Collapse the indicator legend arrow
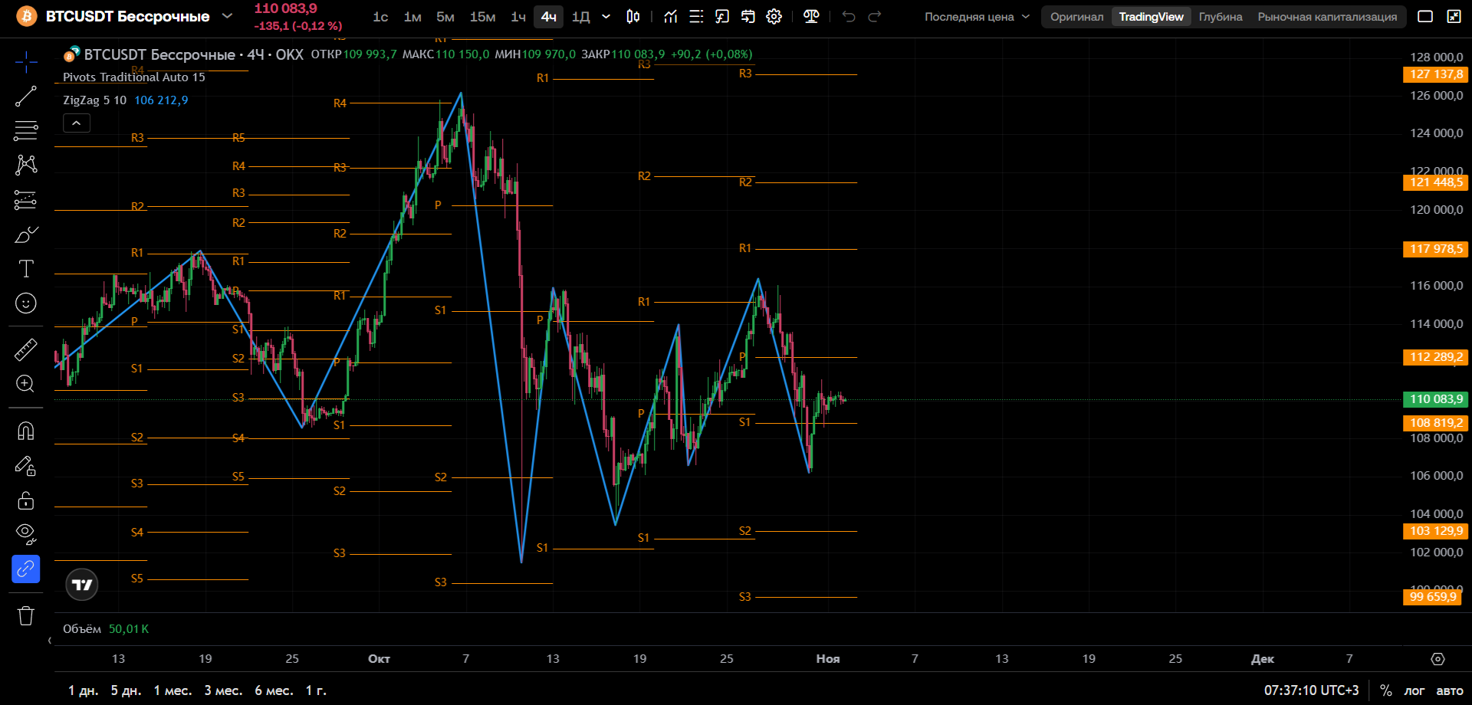The height and width of the screenshot is (705, 1472). click(x=77, y=123)
